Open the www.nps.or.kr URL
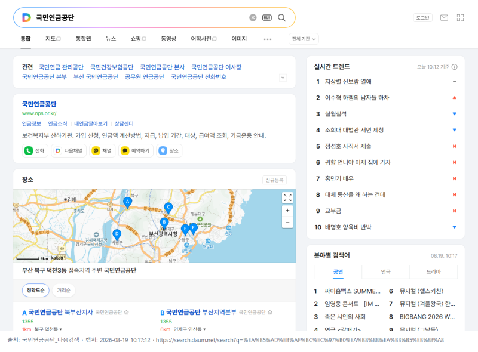 [x=39, y=113]
